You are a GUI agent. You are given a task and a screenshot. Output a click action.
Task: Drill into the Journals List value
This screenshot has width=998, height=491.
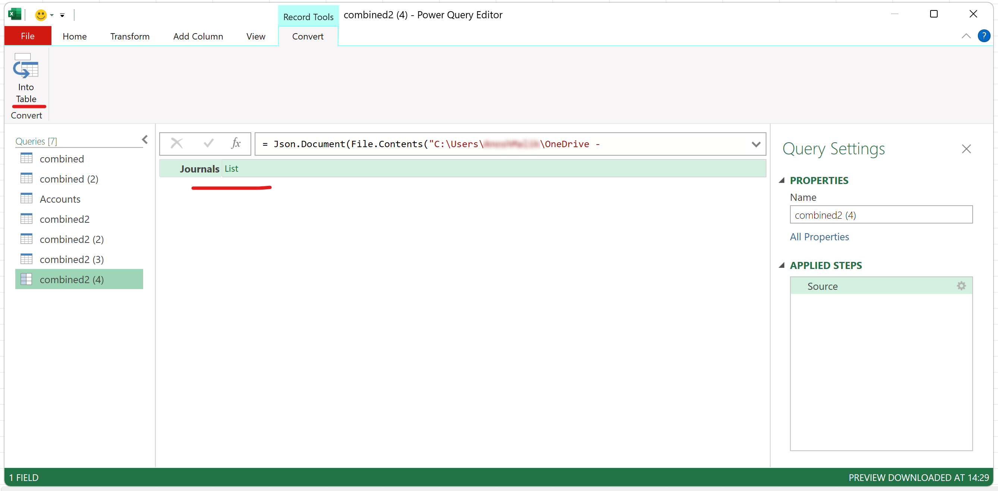tap(231, 169)
